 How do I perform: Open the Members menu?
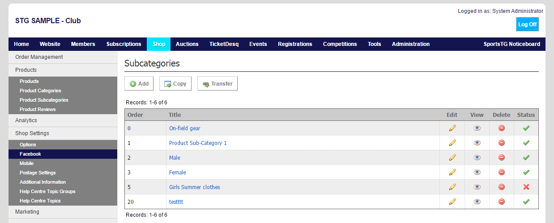(83, 44)
